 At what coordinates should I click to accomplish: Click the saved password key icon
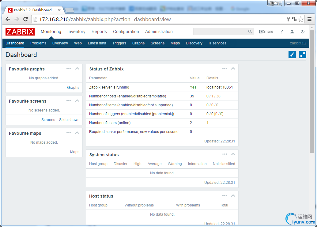coord(288,19)
